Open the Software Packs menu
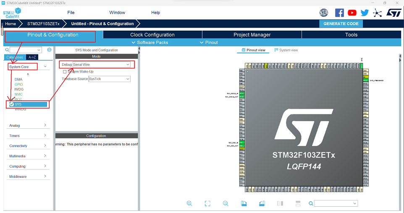 (x=150, y=42)
